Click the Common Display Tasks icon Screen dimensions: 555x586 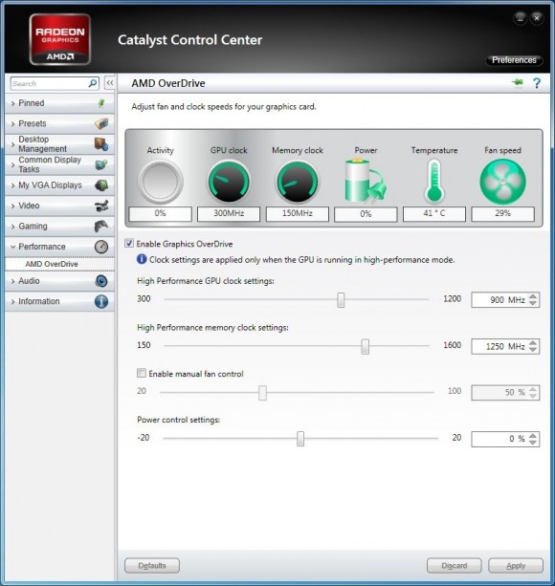click(x=101, y=164)
